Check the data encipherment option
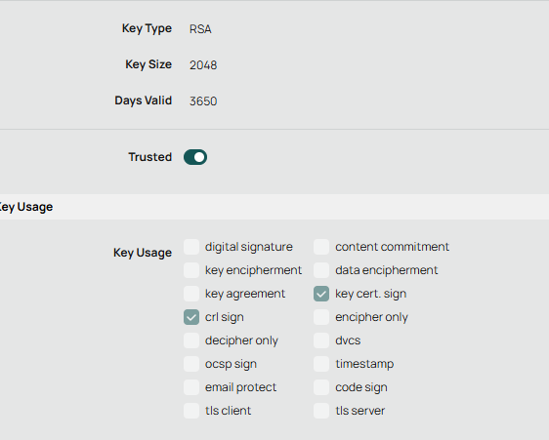The image size is (549, 440). pyautogui.click(x=321, y=270)
